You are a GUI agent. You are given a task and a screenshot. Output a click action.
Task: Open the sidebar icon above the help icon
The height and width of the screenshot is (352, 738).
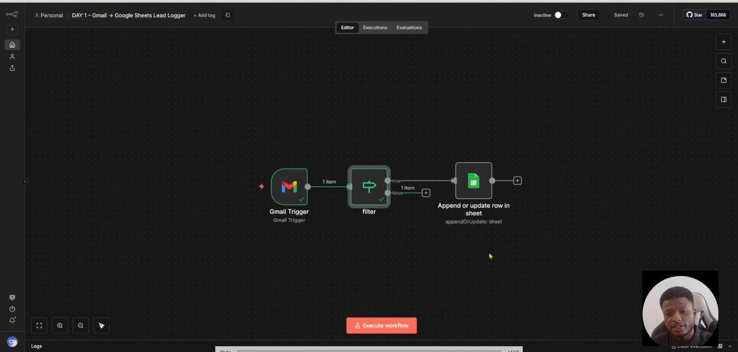(x=12, y=297)
